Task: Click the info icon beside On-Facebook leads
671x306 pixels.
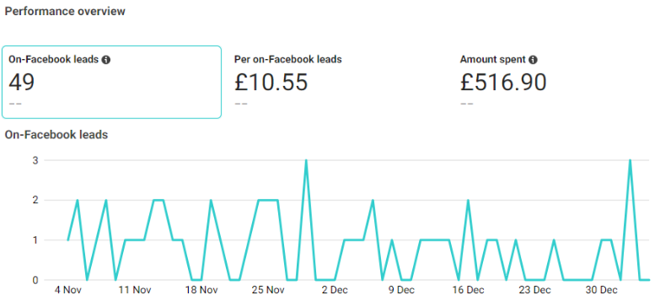Action: coord(106,60)
